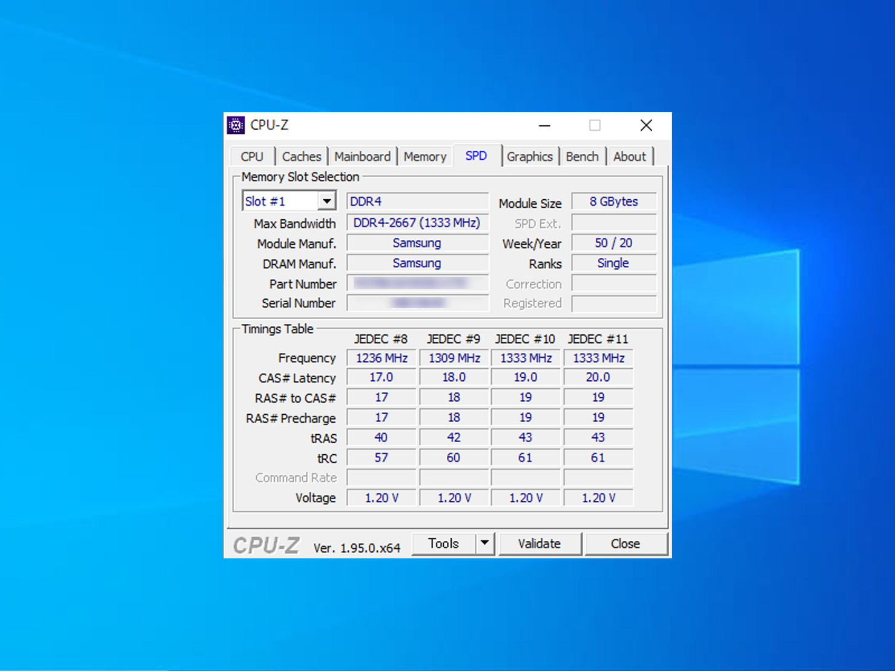This screenshot has width=895, height=671.
Task: Click the JEDEC #10 1333 MHz cell
Action: 526,358
